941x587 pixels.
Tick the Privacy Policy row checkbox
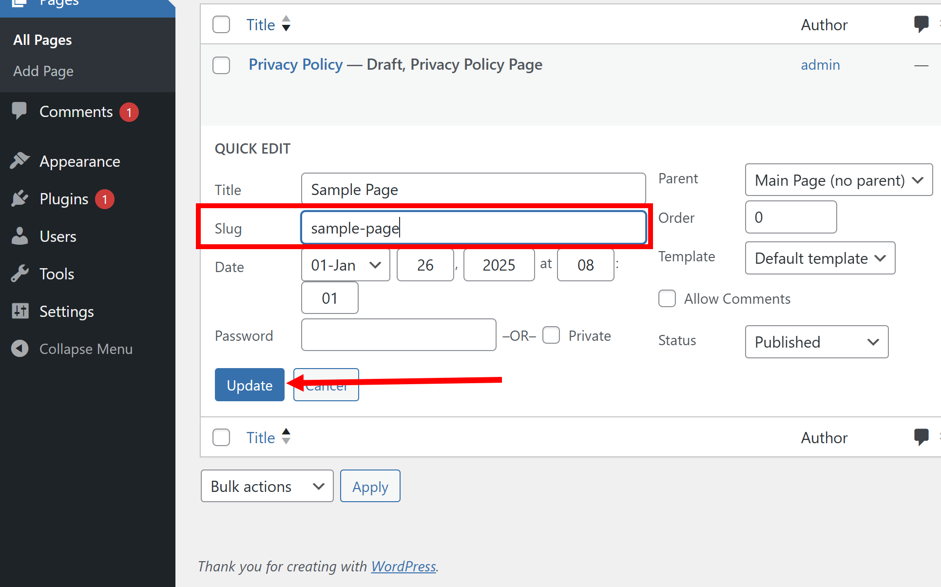pos(221,65)
